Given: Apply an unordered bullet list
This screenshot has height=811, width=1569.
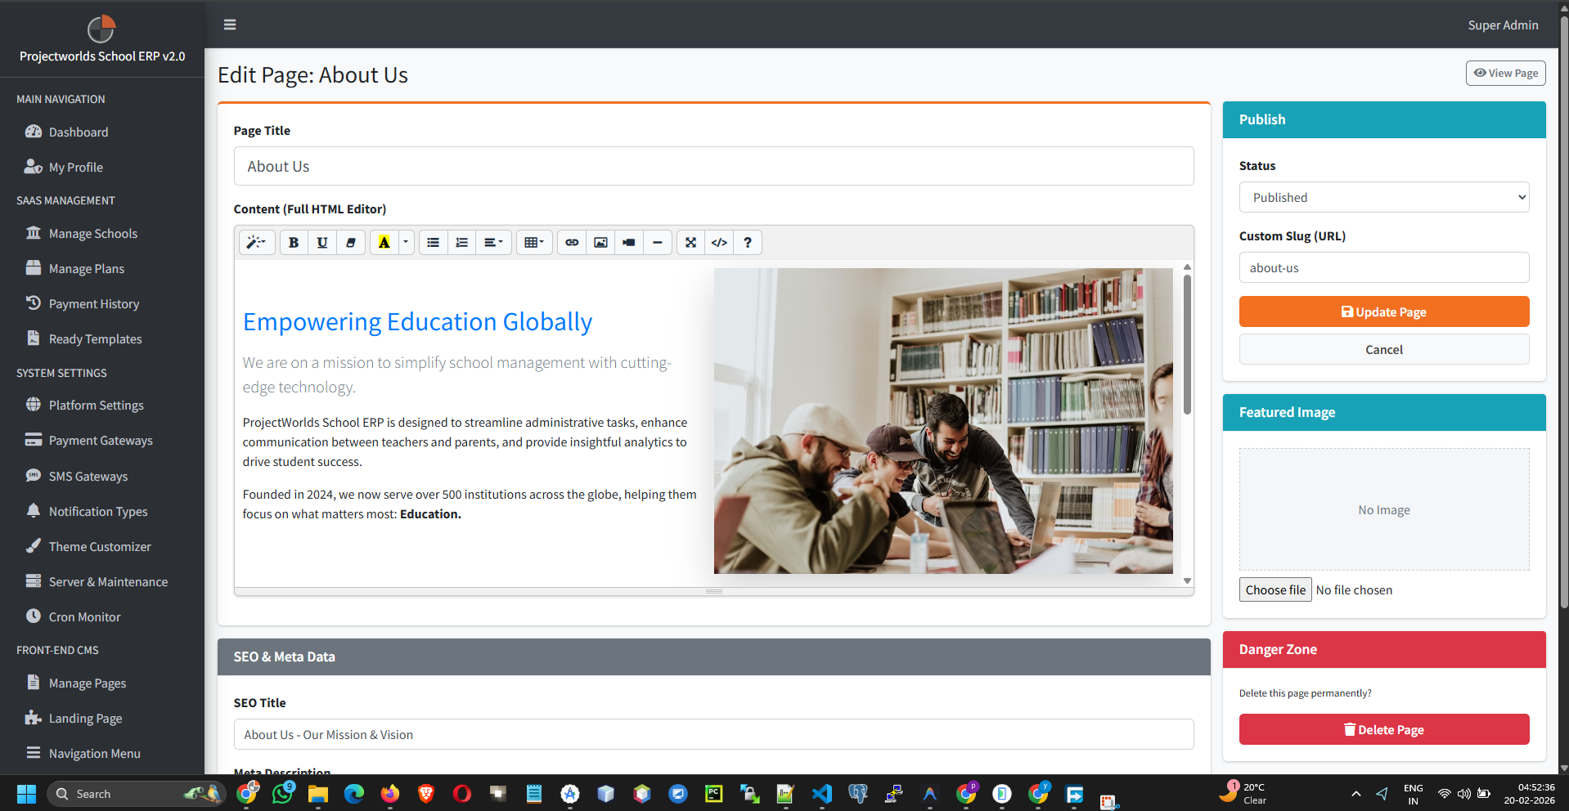Looking at the screenshot, I should [x=433, y=242].
